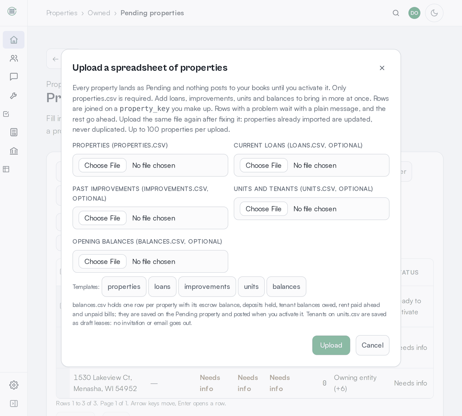
Task: Open the People (contacts) sidebar icon
Action: click(14, 58)
